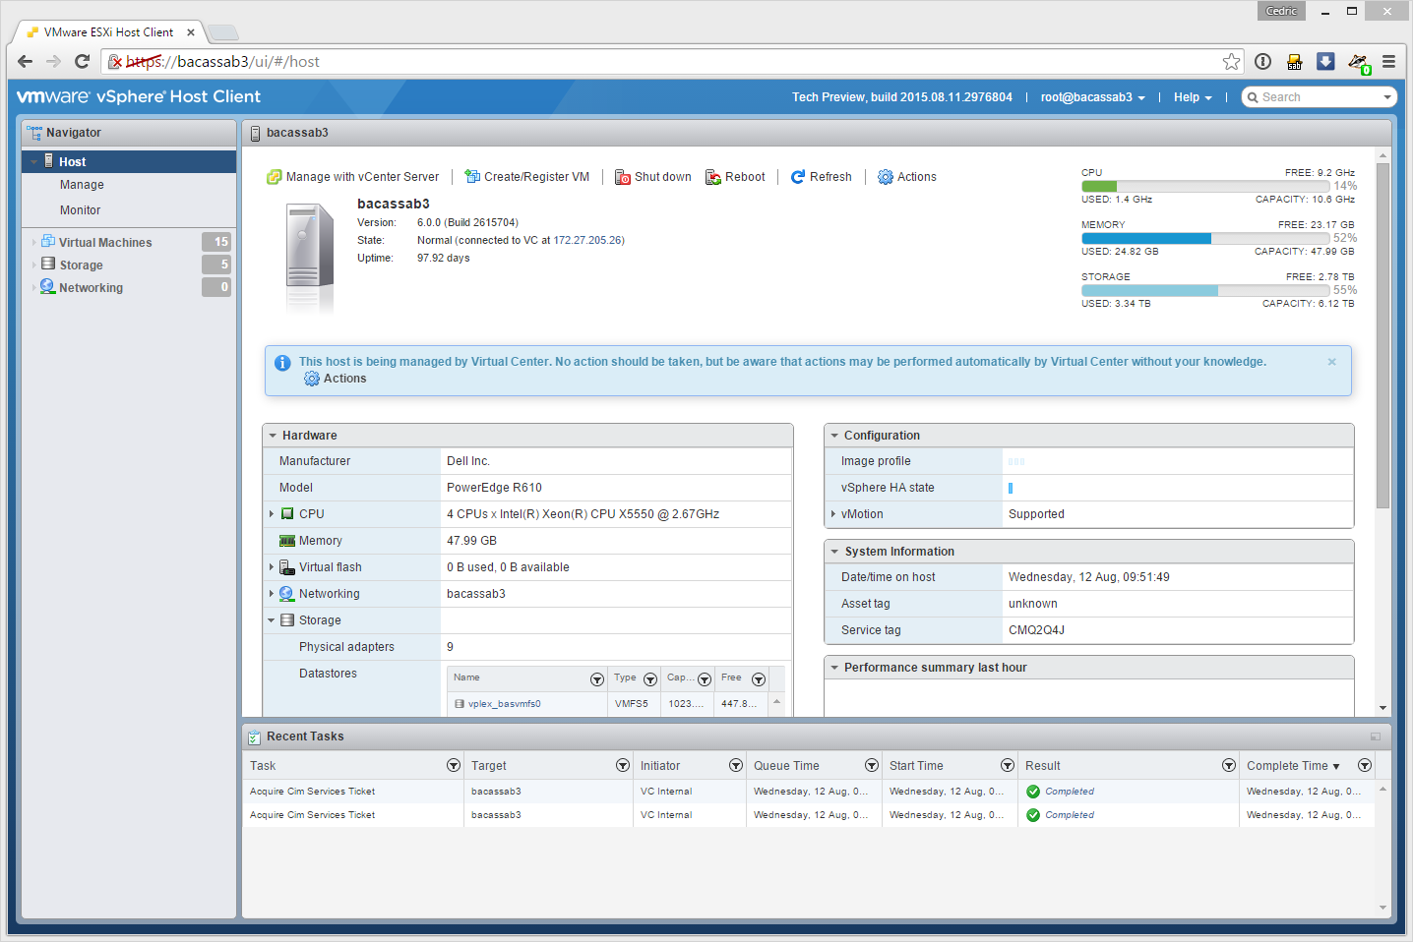The height and width of the screenshot is (942, 1413).
Task: Dismiss the Virtual Center warning banner
Action: point(1331,362)
